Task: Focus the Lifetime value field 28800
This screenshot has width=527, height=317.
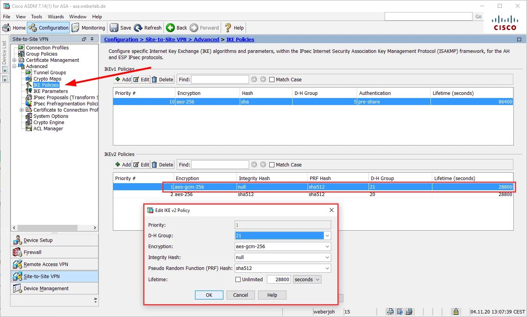Action: tap(279, 279)
